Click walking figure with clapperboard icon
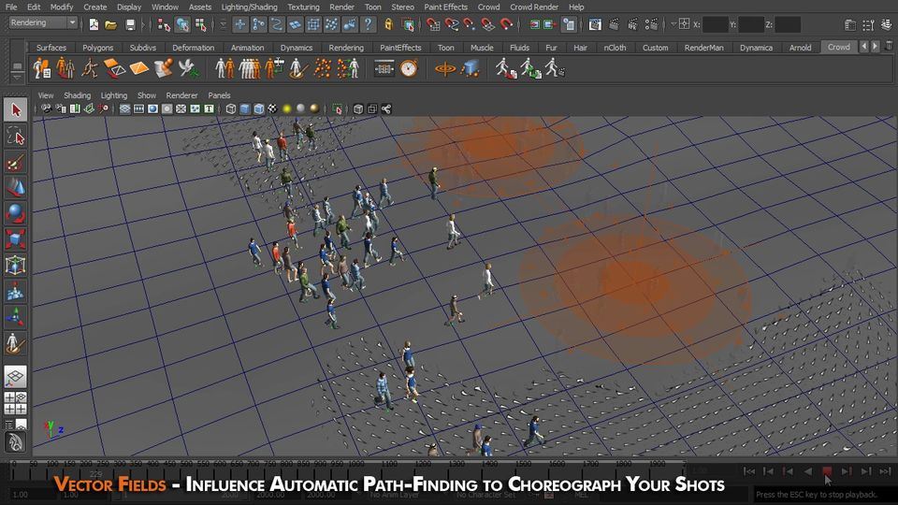The width and height of the screenshot is (898, 505). tap(554, 68)
